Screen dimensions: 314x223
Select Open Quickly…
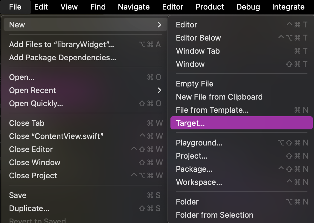click(85, 103)
